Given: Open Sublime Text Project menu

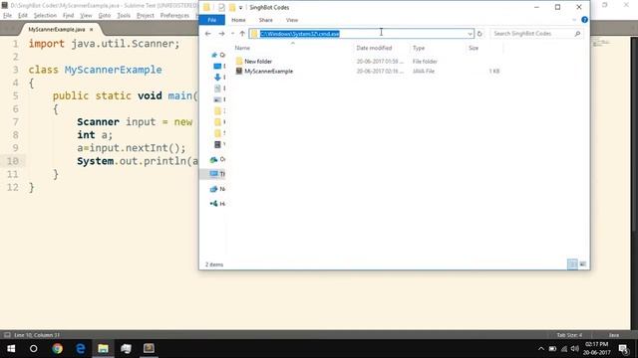Looking at the screenshot, I should (x=146, y=16).
